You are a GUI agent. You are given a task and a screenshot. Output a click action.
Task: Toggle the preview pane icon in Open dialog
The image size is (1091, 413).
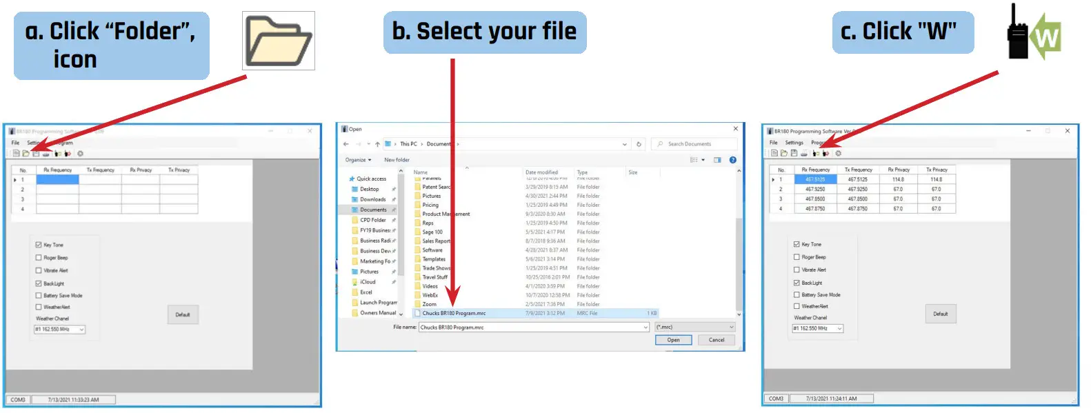point(717,160)
